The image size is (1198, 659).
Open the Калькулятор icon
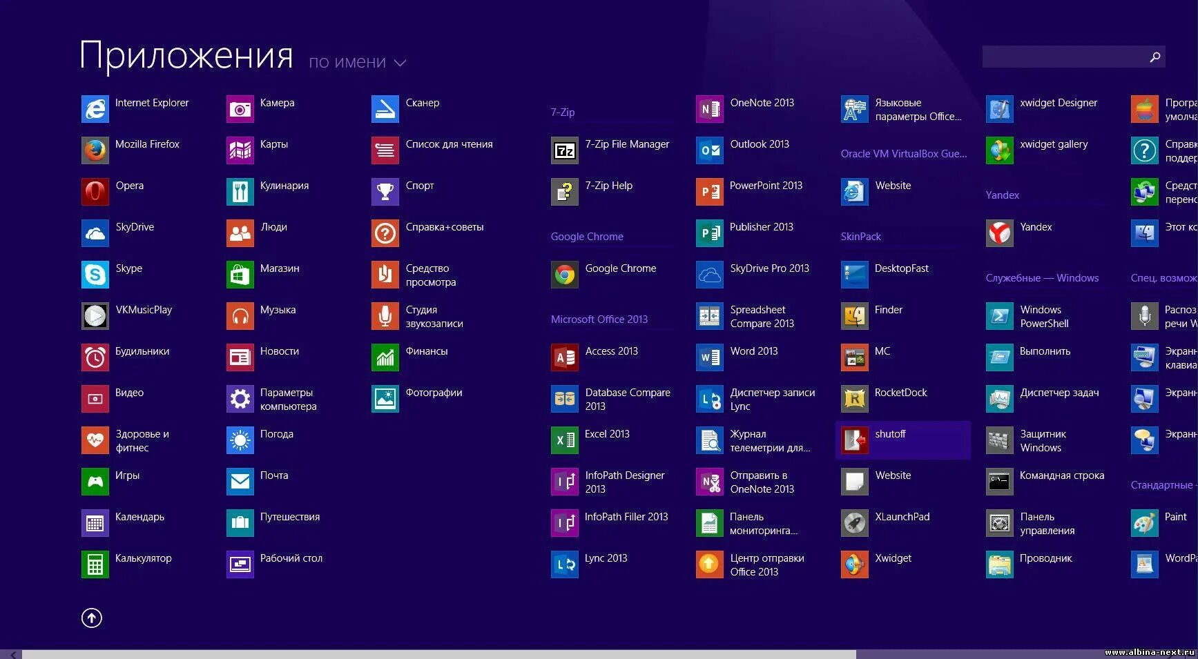(95, 564)
